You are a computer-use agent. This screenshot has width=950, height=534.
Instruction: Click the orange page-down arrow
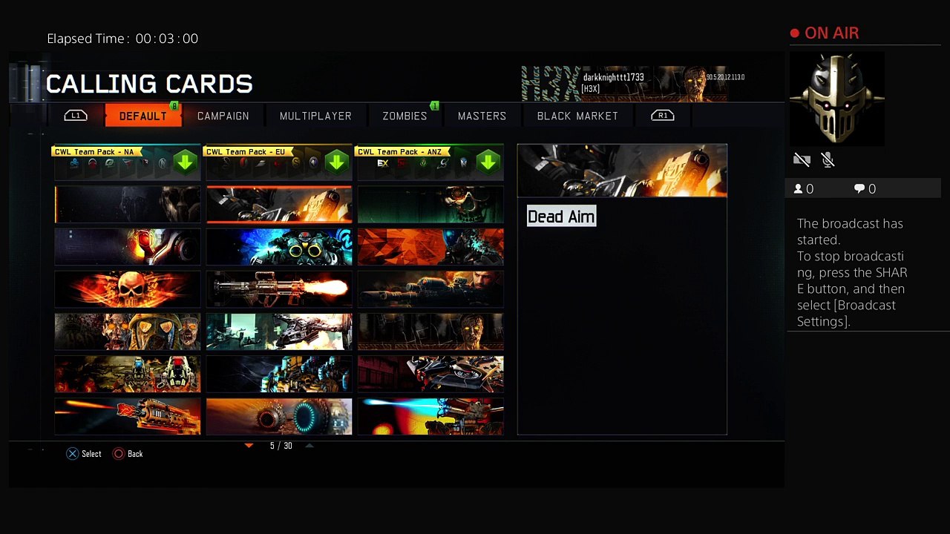[x=249, y=446]
